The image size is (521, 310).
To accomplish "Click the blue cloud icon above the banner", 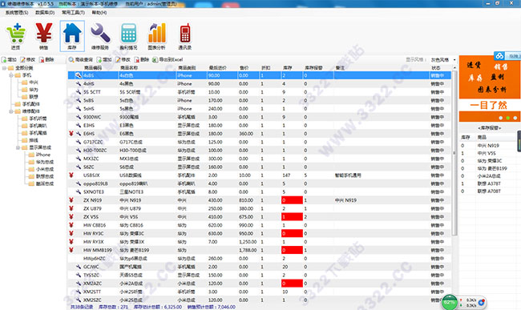I will [x=499, y=56].
